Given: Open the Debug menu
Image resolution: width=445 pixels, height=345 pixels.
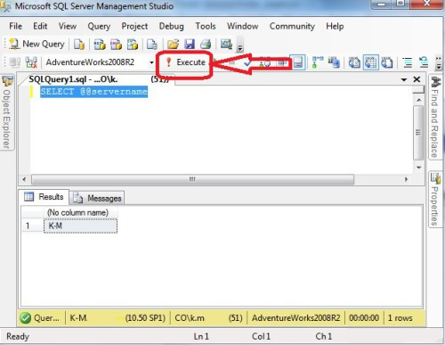Looking at the screenshot, I should point(171,26).
